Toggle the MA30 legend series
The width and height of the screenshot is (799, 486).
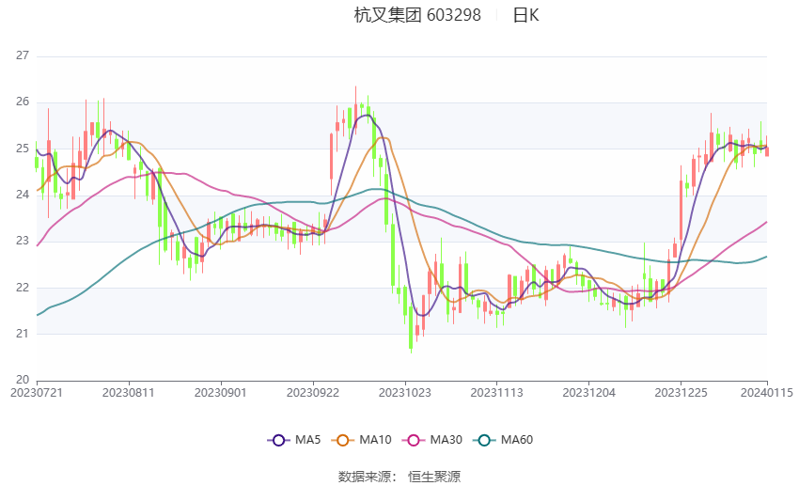(432, 440)
